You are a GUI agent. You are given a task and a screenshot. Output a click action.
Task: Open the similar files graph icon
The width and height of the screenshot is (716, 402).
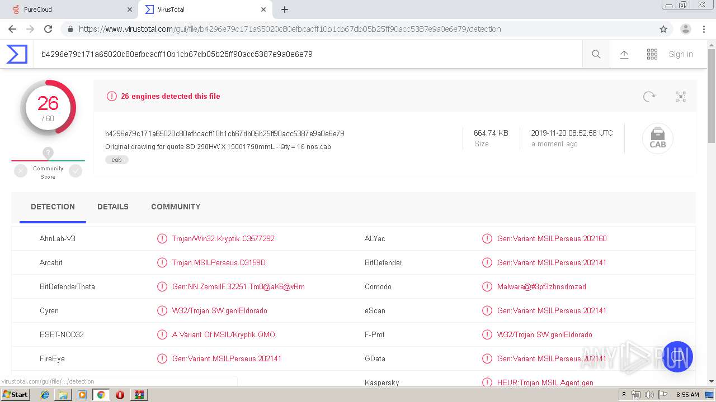pos(681,97)
